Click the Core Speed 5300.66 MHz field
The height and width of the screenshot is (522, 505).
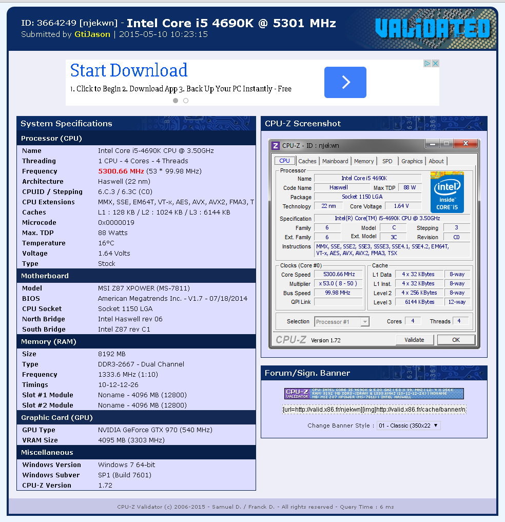pos(339,274)
